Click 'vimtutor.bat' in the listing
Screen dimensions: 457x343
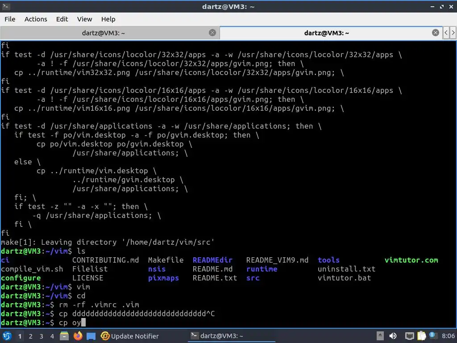[x=344, y=278]
